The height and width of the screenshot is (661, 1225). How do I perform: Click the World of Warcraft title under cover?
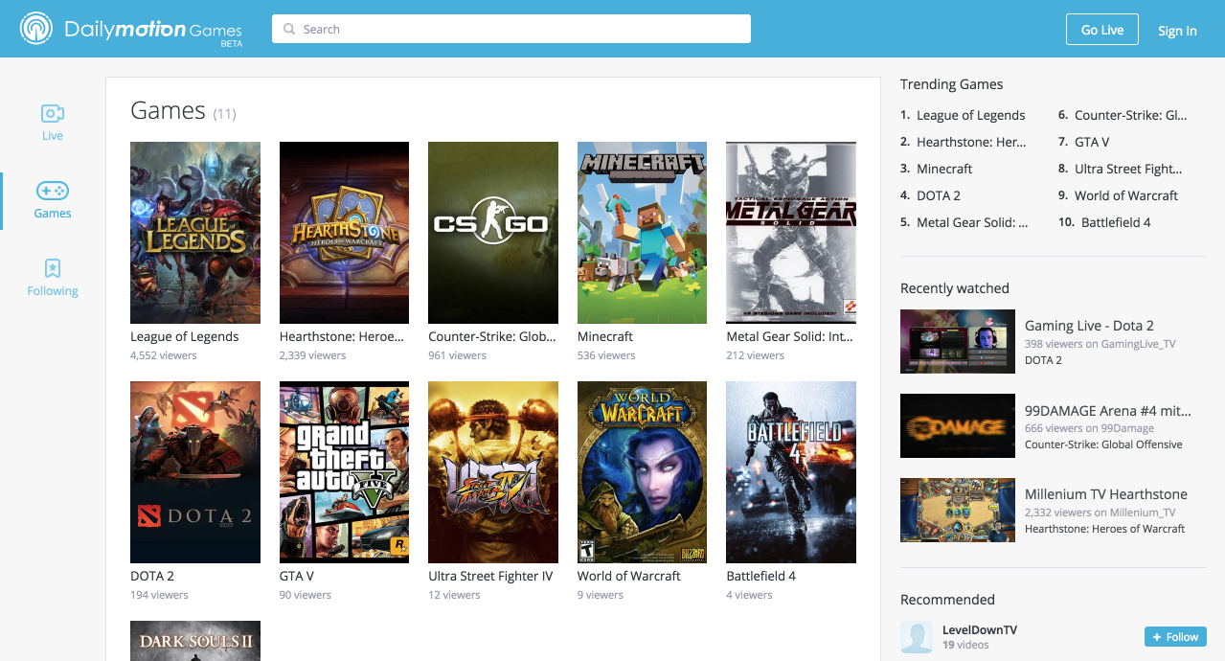tap(629, 576)
